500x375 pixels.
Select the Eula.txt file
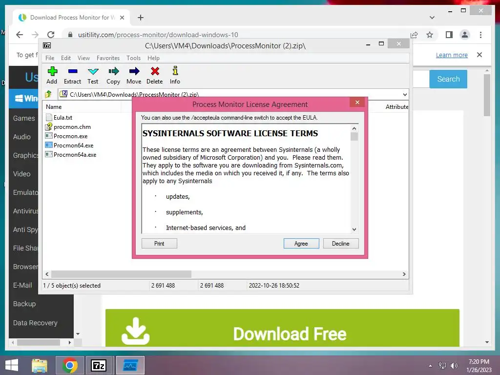[59, 117]
